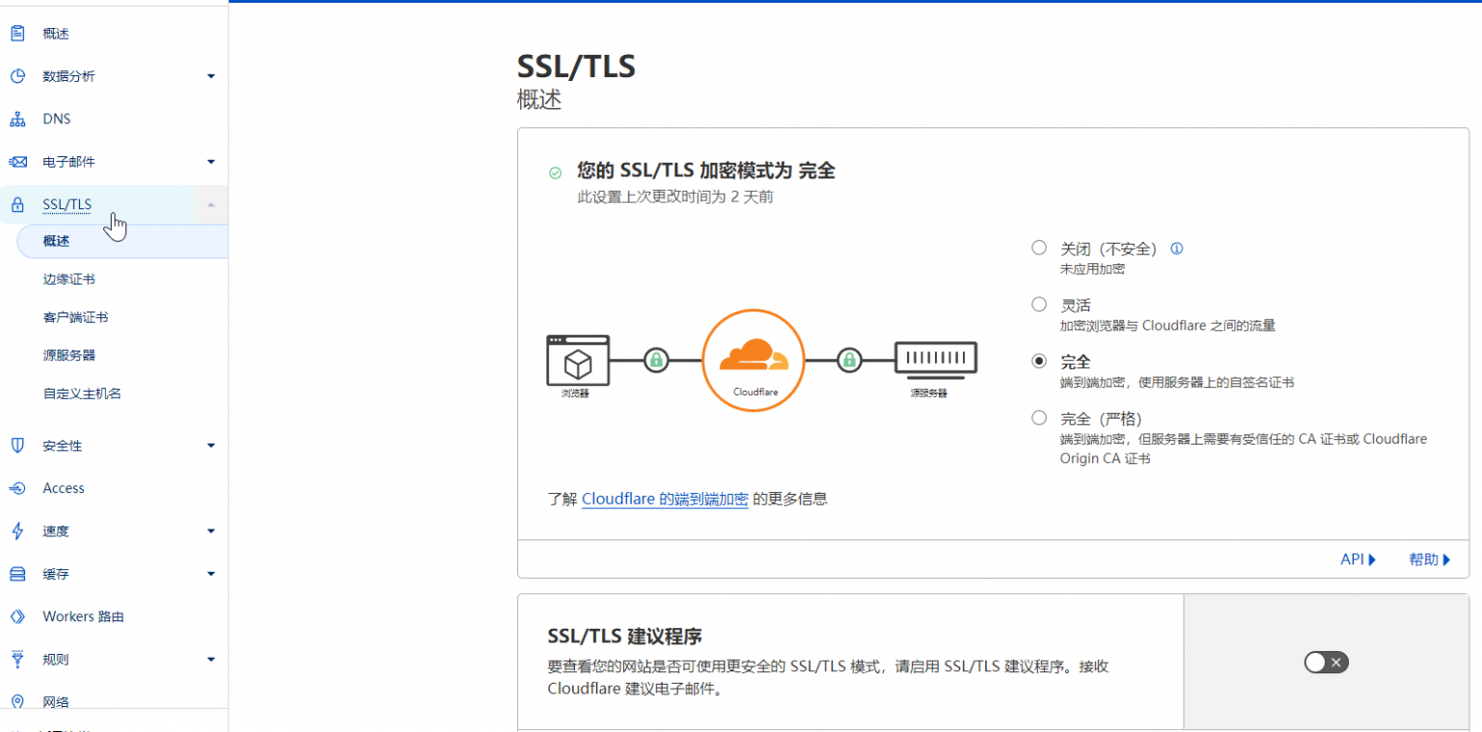
Task: Choose the 完全（严格） encryption mode
Action: [1039, 418]
